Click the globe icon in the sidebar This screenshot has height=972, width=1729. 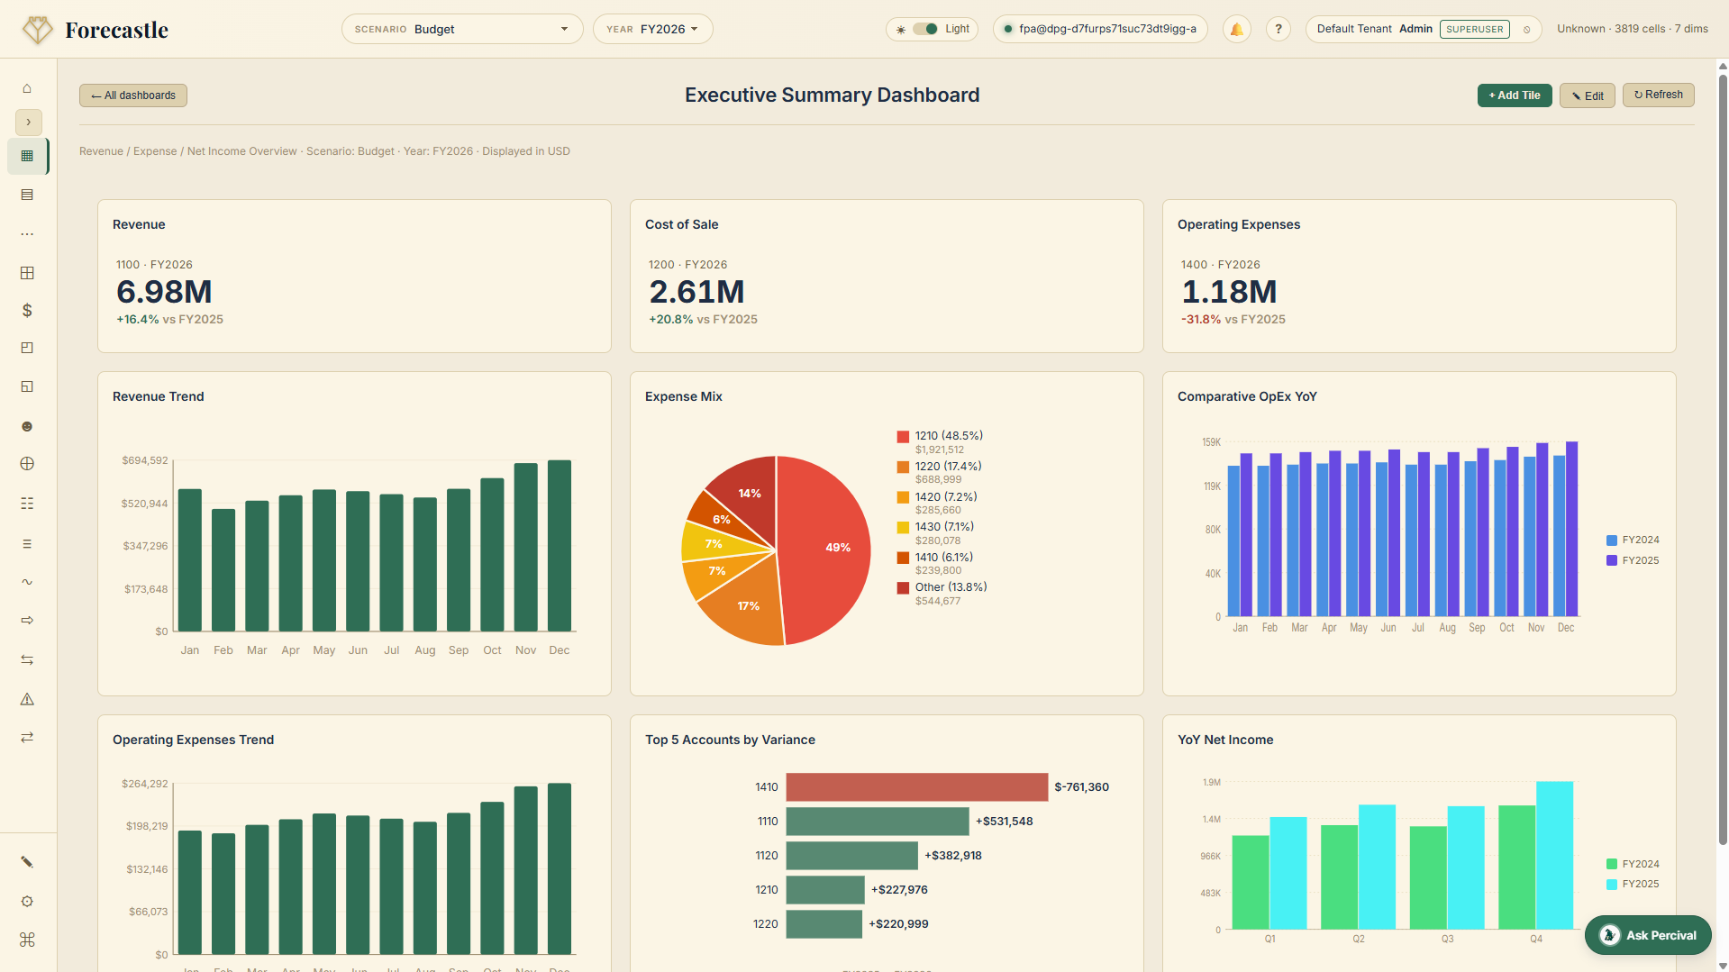click(27, 464)
